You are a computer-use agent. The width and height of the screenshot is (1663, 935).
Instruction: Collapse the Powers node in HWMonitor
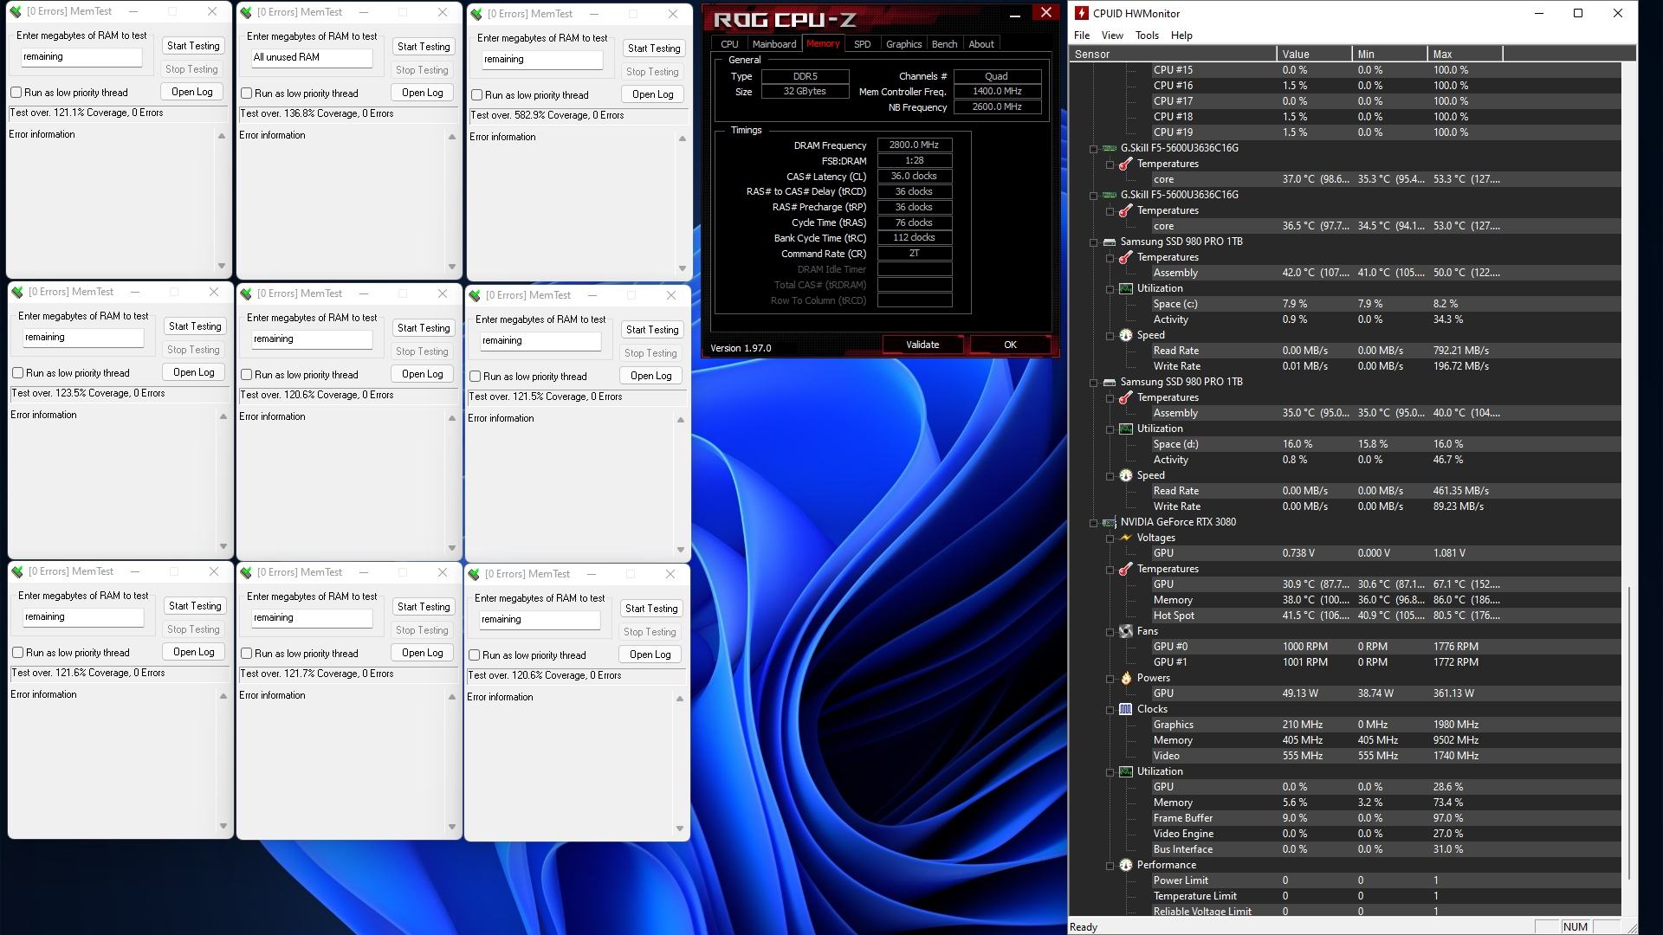[x=1110, y=679]
